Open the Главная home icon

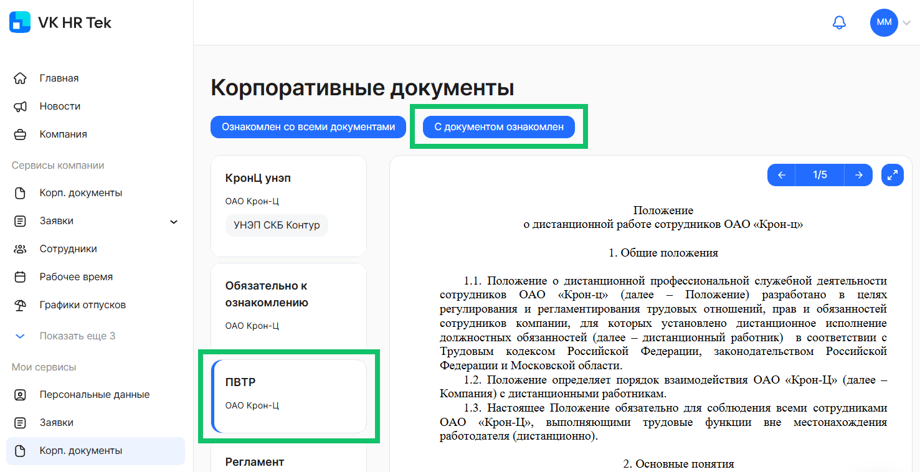(x=21, y=78)
